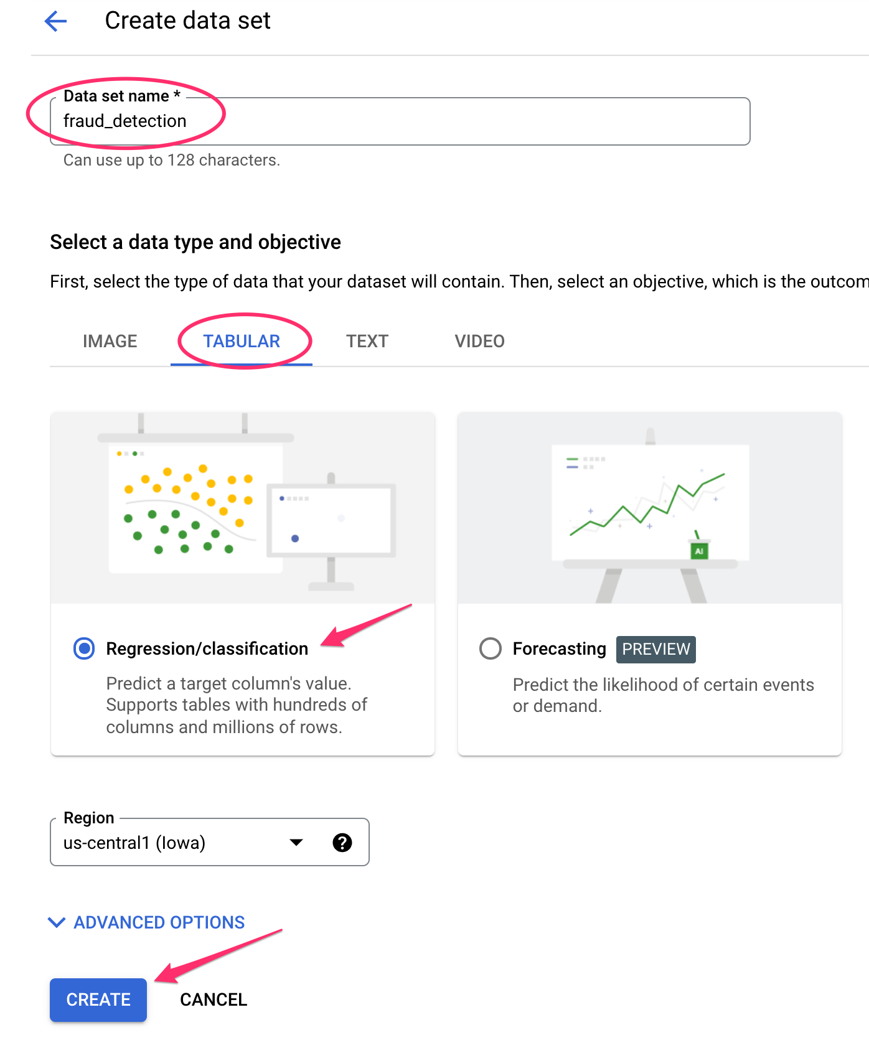
Task: Click the PREVIEW badge next to Forecasting
Action: [655, 649]
